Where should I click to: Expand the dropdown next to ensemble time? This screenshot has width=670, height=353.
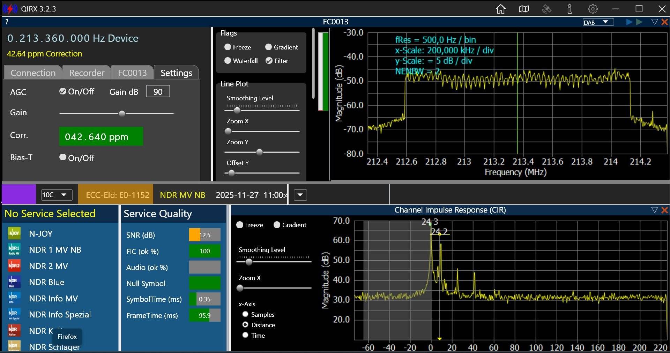[x=300, y=195]
